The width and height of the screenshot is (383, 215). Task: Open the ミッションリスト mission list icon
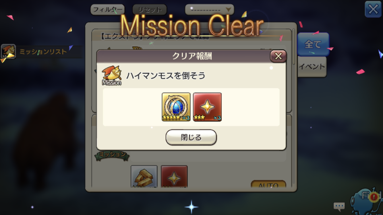pos(8,52)
